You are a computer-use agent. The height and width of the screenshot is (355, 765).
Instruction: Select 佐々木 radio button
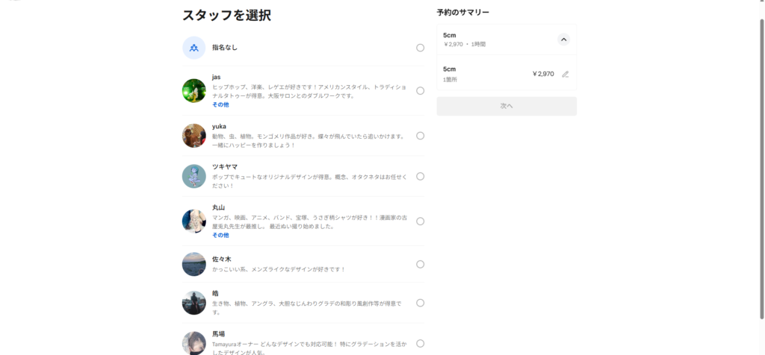coord(420,264)
